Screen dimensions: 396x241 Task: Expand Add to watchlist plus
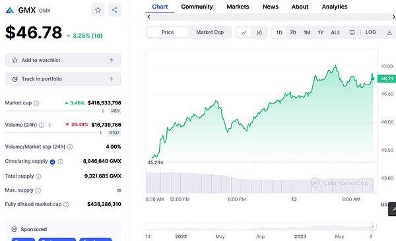(111, 60)
